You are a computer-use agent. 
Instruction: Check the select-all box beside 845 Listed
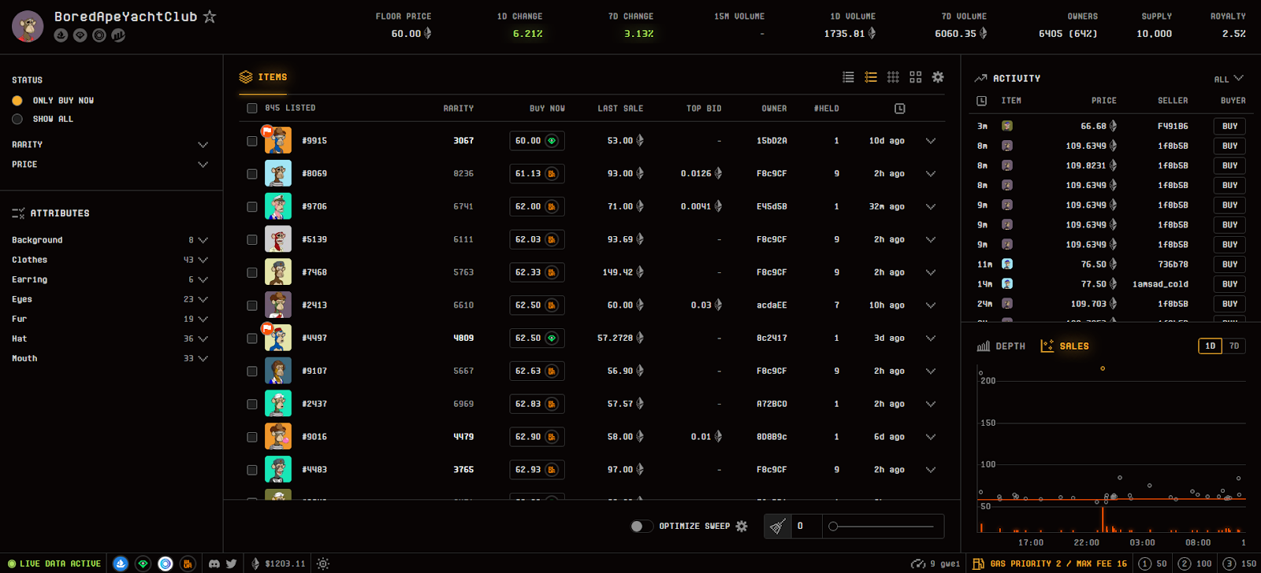tap(252, 109)
